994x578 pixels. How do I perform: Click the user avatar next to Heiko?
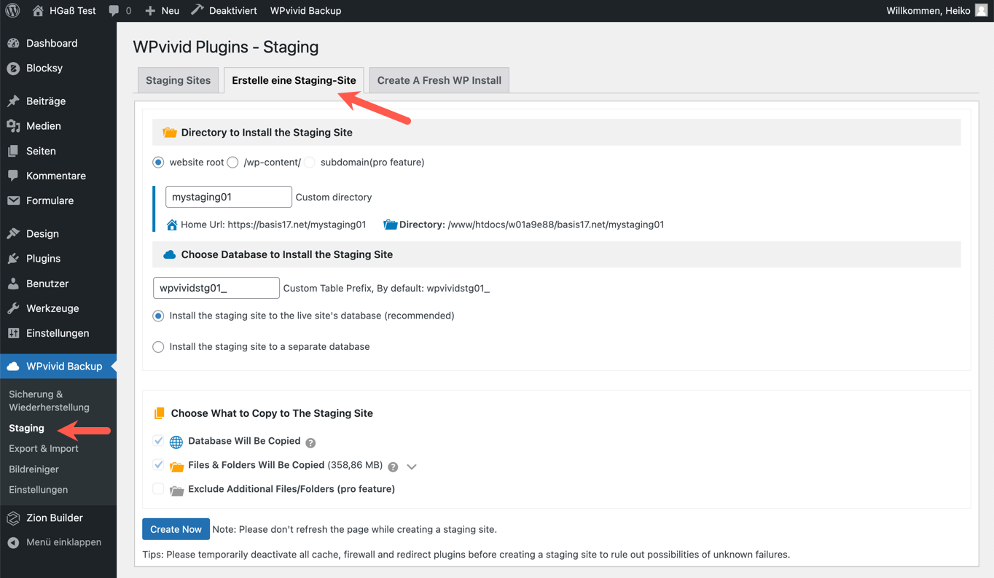[x=981, y=10]
